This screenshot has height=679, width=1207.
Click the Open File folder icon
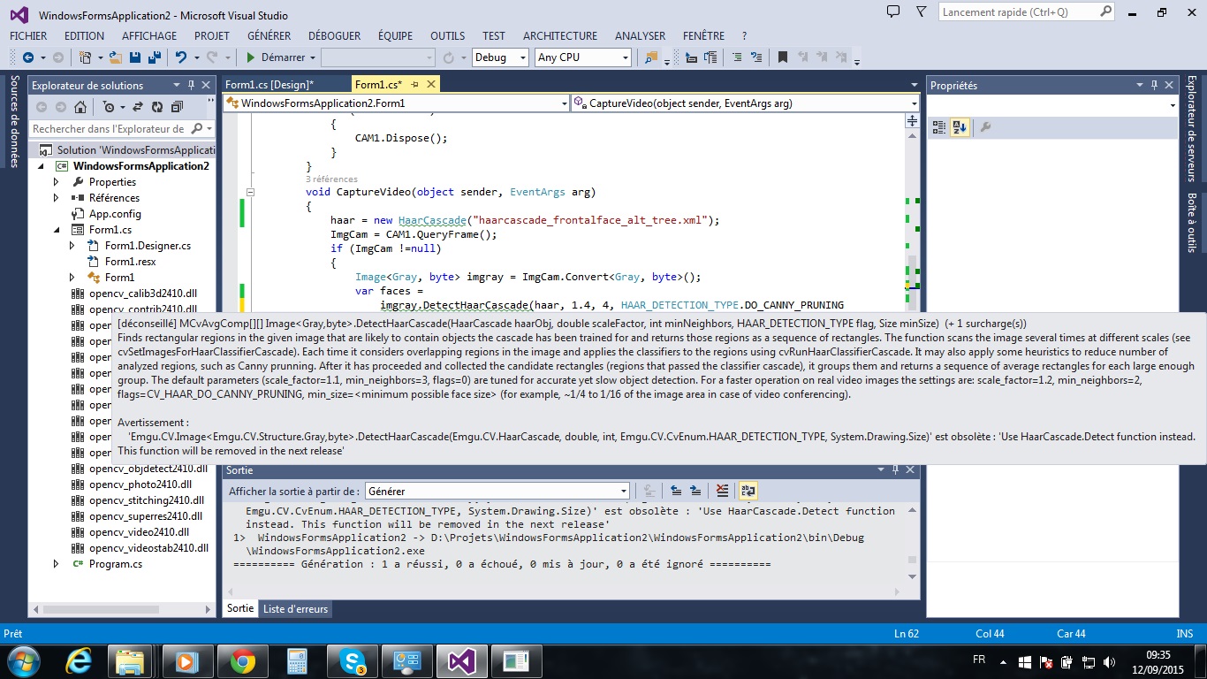[x=116, y=57]
